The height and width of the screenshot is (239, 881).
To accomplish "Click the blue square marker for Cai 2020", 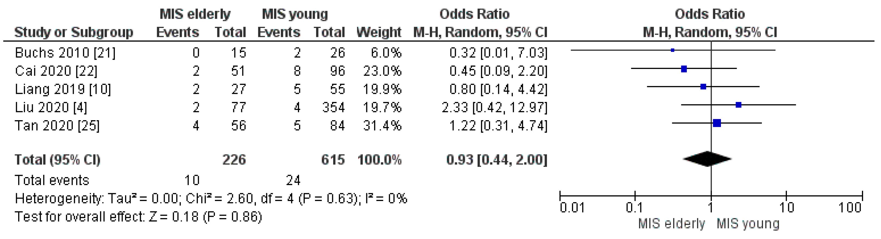I will (684, 69).
